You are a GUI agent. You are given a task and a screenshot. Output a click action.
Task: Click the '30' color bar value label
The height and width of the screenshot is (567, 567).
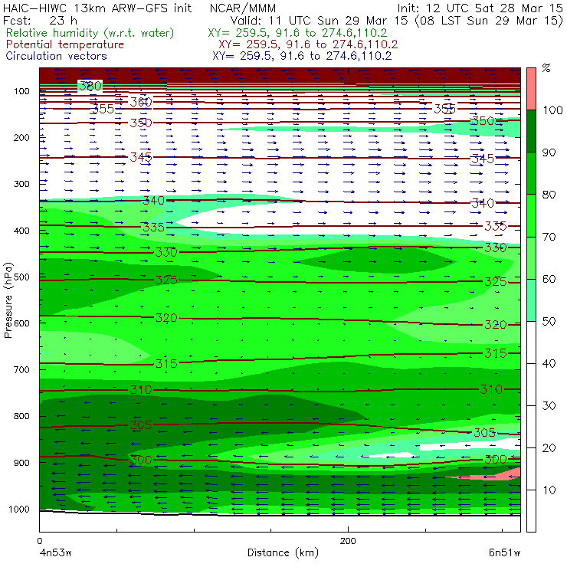point(549,405)
